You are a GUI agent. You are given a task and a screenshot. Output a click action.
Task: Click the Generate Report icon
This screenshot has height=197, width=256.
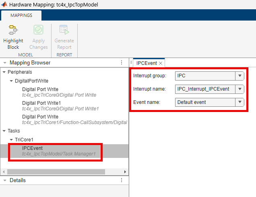click(x=64, y=30)
